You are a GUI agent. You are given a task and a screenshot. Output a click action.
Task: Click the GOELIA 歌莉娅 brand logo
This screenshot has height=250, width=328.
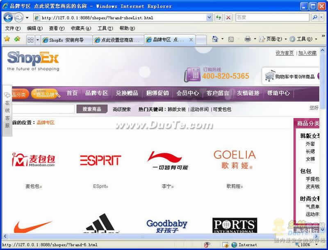coord(235,160)
